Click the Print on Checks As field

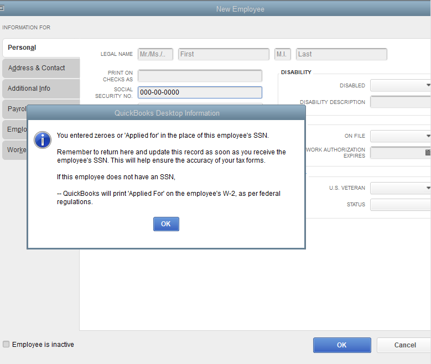(200, 76)
